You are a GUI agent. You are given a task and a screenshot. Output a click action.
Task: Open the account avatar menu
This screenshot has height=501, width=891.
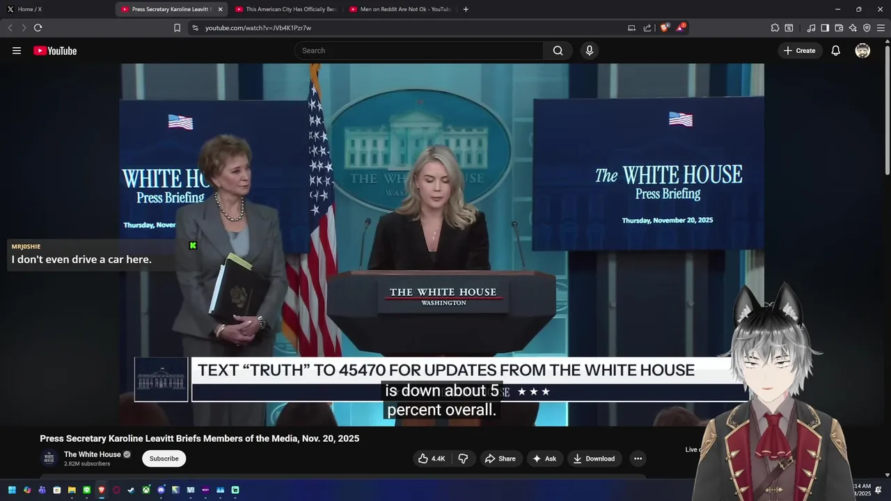862,51
